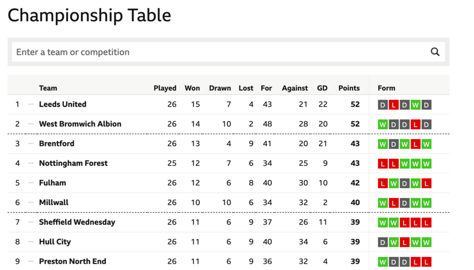The height and width of the screenshot is (270, 474).
Task: Click Leeds United's green W form badge
Action: pyautogui.click(x=415, y=105)
